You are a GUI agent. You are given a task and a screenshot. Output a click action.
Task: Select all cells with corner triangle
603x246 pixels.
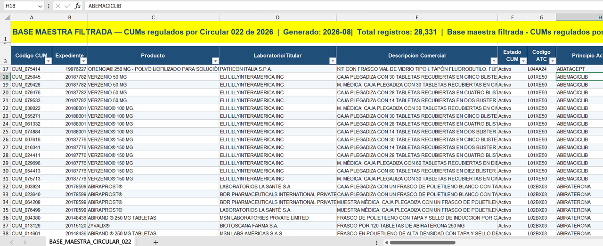click(x=7, y=17)
